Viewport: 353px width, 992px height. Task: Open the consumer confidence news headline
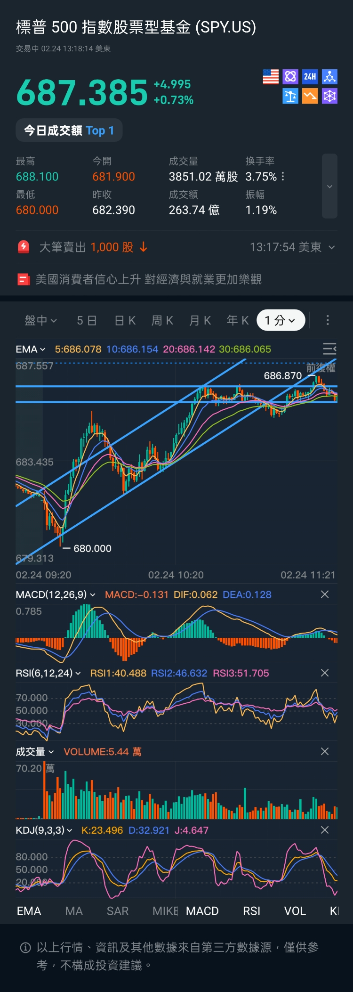(x=148, y=279)
